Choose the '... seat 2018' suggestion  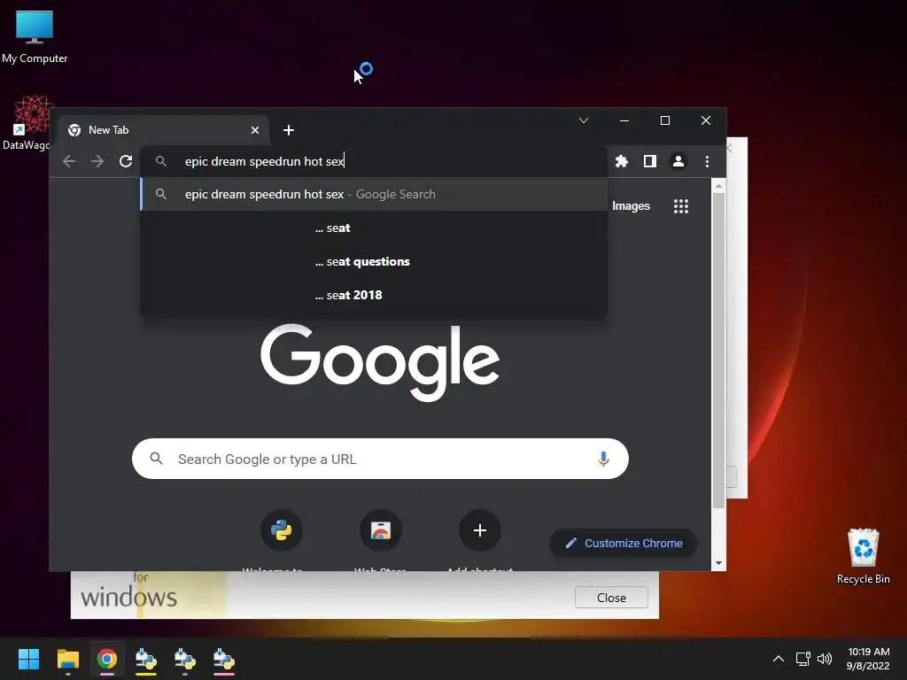(x=374, y=295)
